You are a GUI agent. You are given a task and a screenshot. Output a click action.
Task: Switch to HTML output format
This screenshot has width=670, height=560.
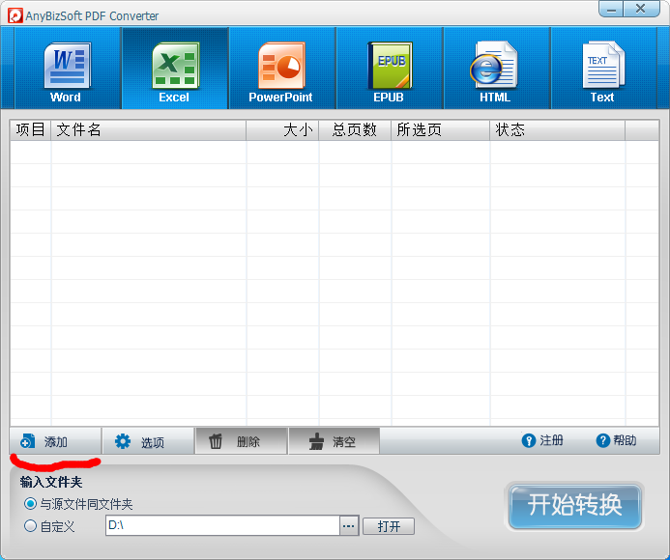497,69
